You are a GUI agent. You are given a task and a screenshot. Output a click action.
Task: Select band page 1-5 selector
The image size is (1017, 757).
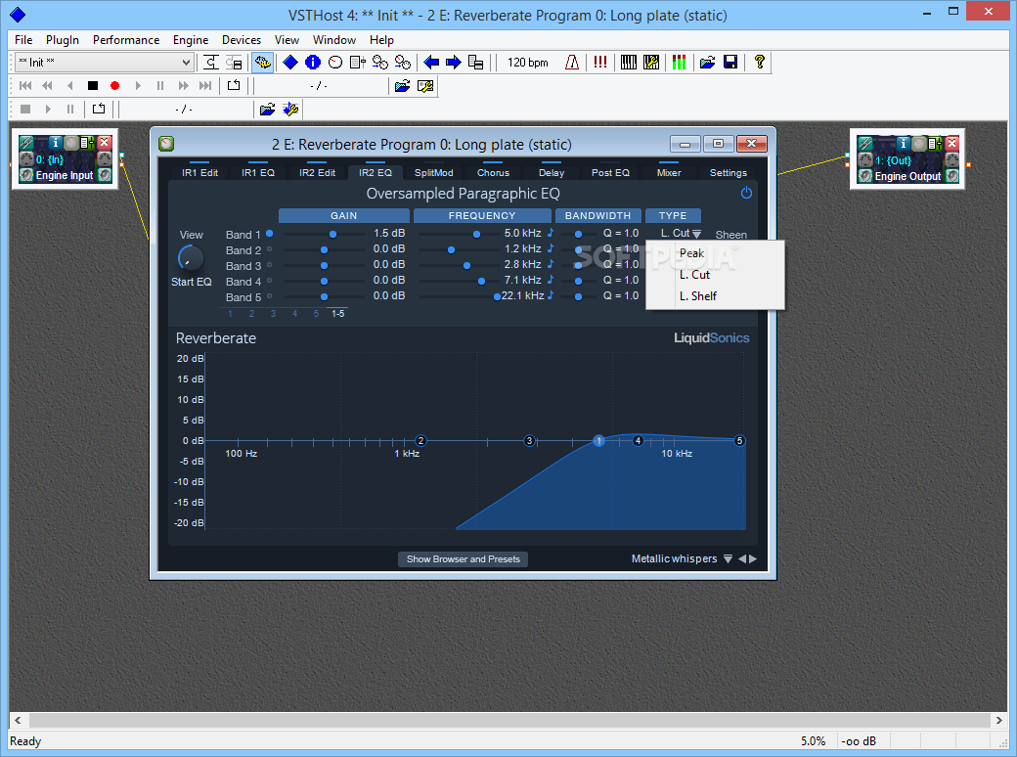(x=338, y=313)
